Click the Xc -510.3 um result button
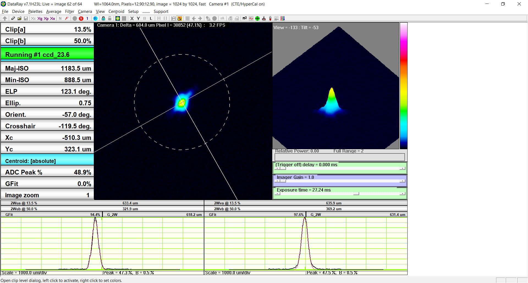 [47, 137]
